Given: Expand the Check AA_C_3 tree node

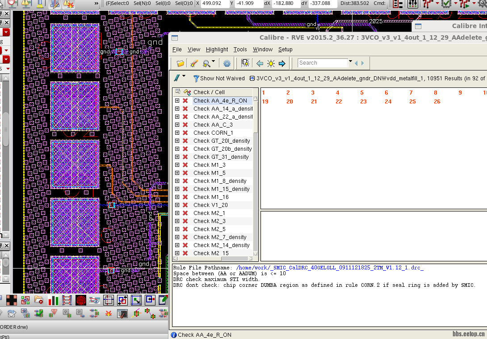Looking at the screenshot, I should tap(177, 125).
